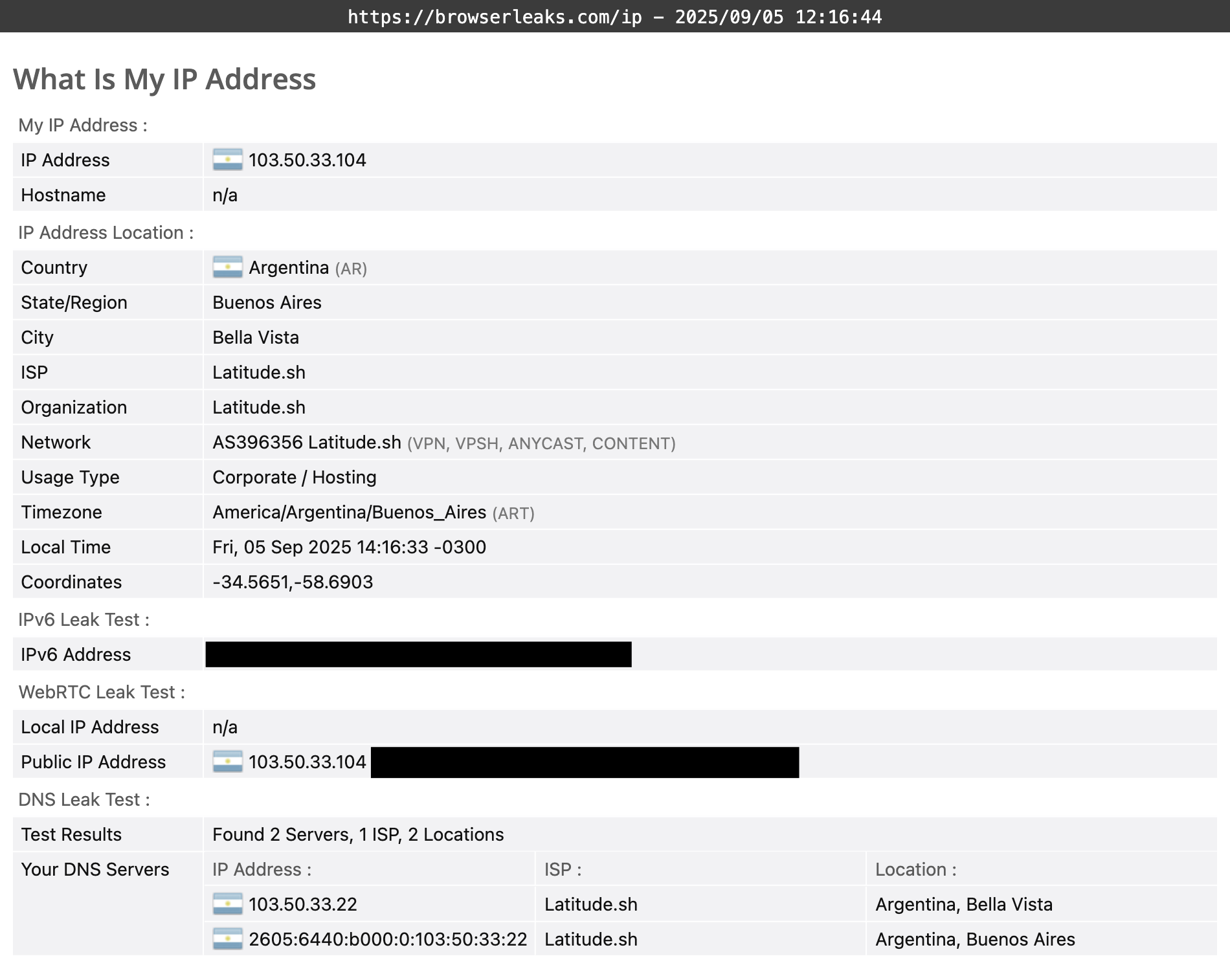The width and height of the screenshot is (1230, 965).
Task: Click the Hostname value n/a
Action: click(x=225, y=195)
